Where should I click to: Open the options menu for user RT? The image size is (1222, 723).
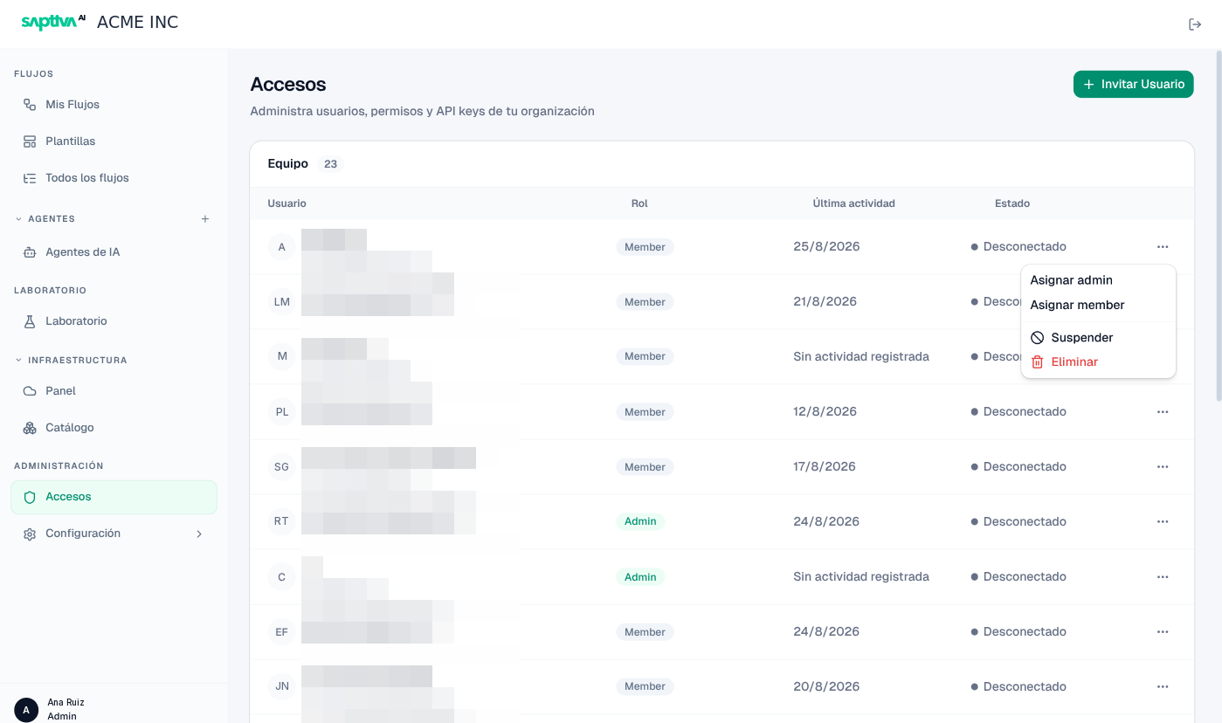pos(1163,522)
